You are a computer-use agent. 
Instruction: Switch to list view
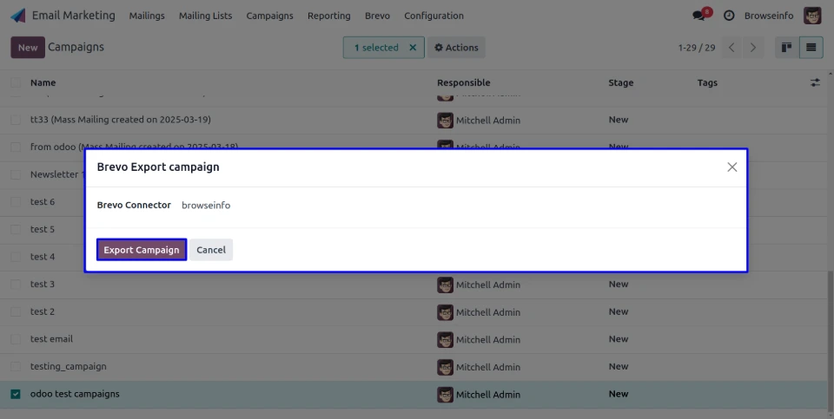click(811, 48)
